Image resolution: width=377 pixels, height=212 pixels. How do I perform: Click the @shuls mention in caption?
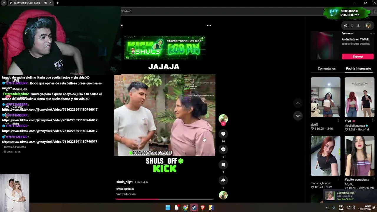coord(129,189)
